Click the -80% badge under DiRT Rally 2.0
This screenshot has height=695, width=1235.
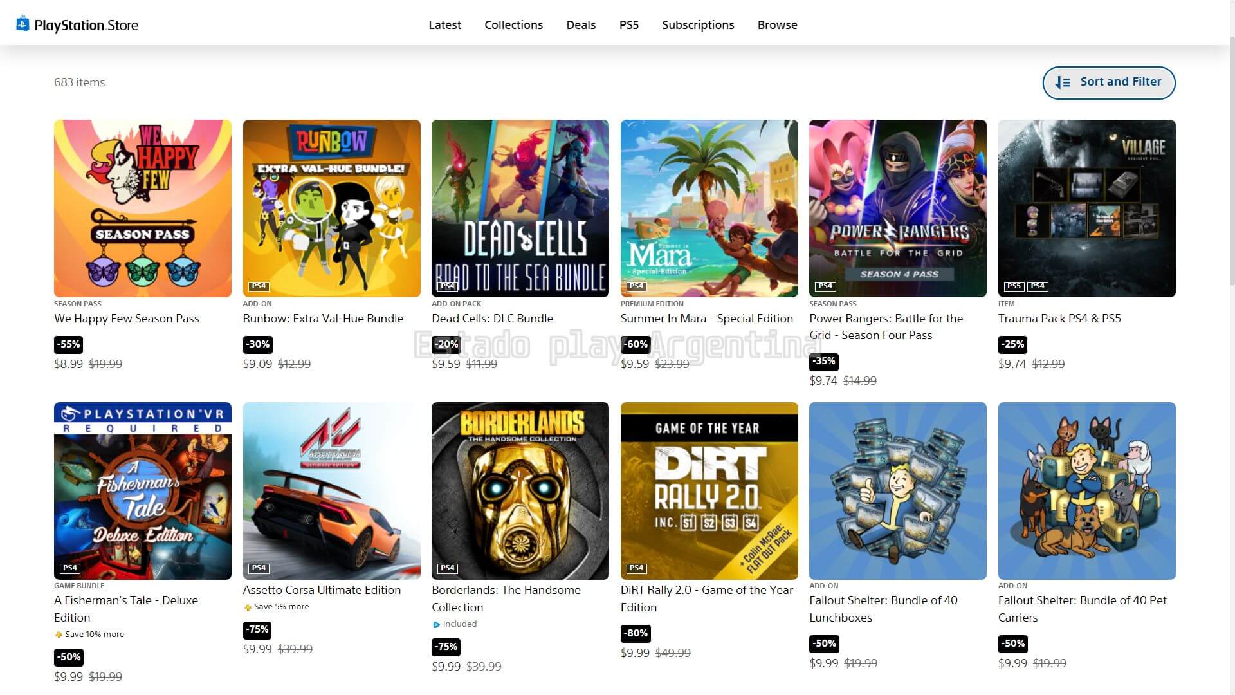[x=636, y=633]
